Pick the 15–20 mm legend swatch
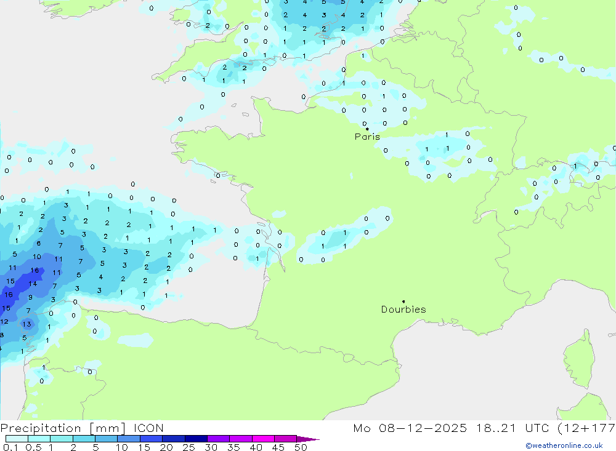 point(151,439)
